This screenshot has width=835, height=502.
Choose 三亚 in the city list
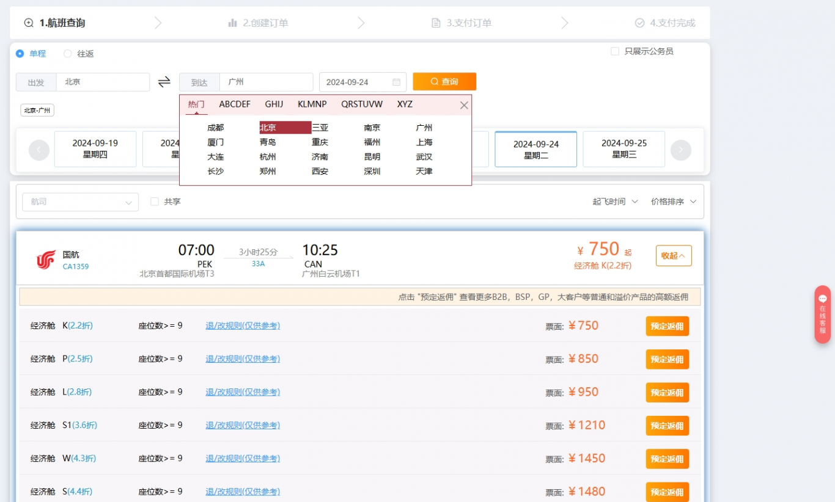tap(320, 128)
